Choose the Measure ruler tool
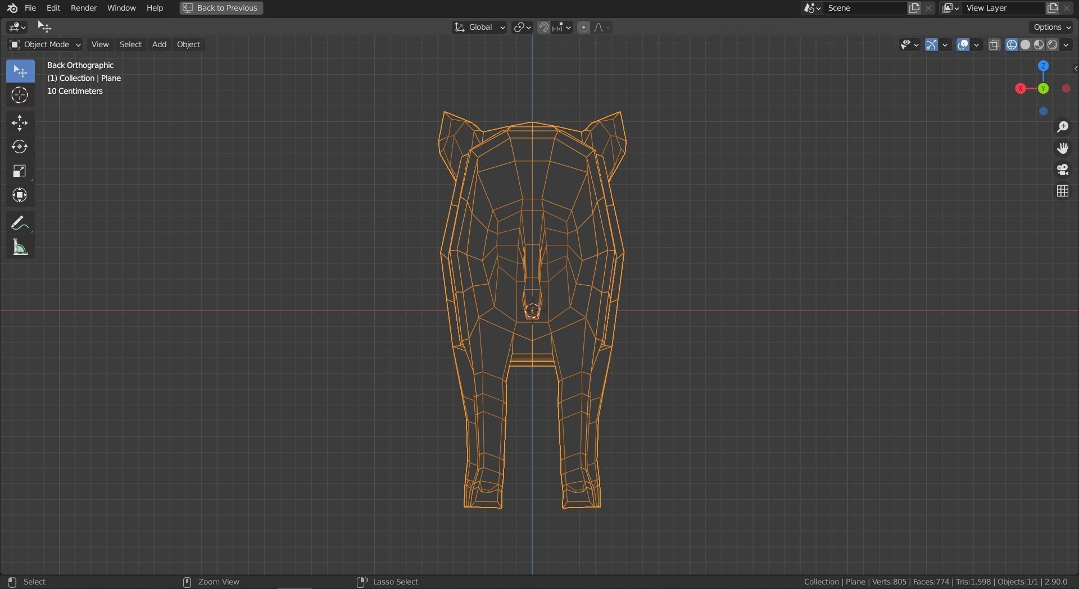 (20, 248)
